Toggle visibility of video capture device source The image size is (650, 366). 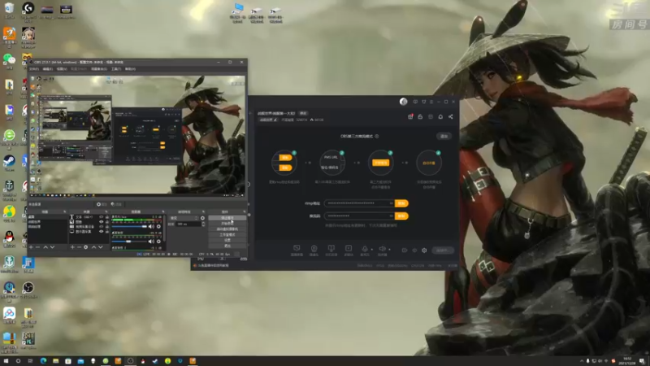(x=101, y=227)
